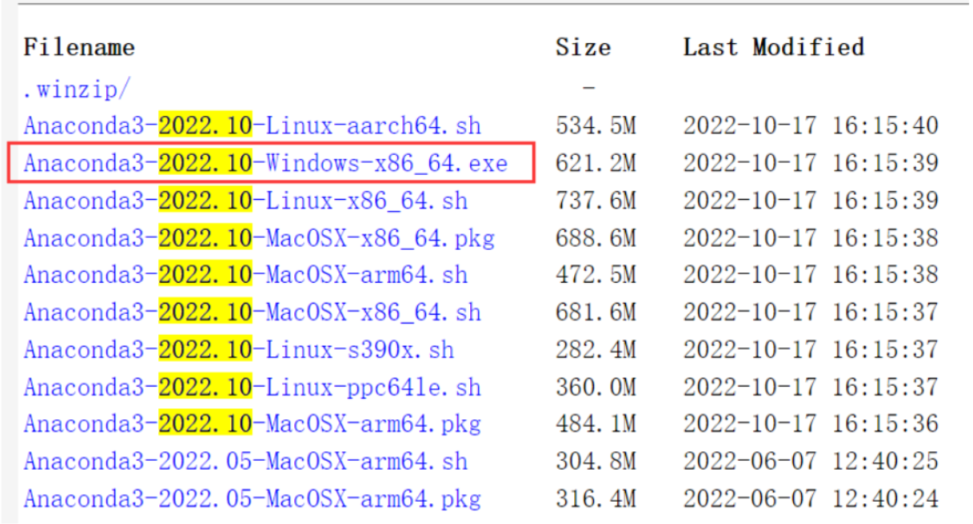Viewport: 973px width, 524px height.
Task: Download Anaconda3-2022.10-MacOSX-x86_64.sh
Action: pos(253,312)
